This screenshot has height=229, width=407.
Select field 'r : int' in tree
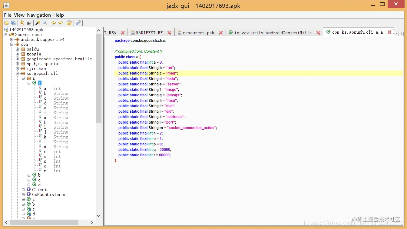pyautogui.click(x=52, y=171)
